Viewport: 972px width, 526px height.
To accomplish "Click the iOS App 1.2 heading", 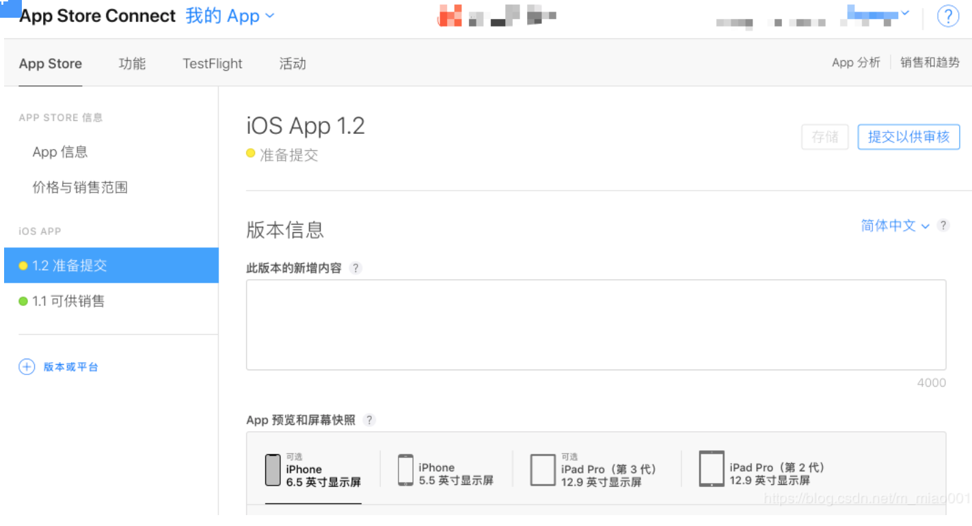I will point(306,126).
